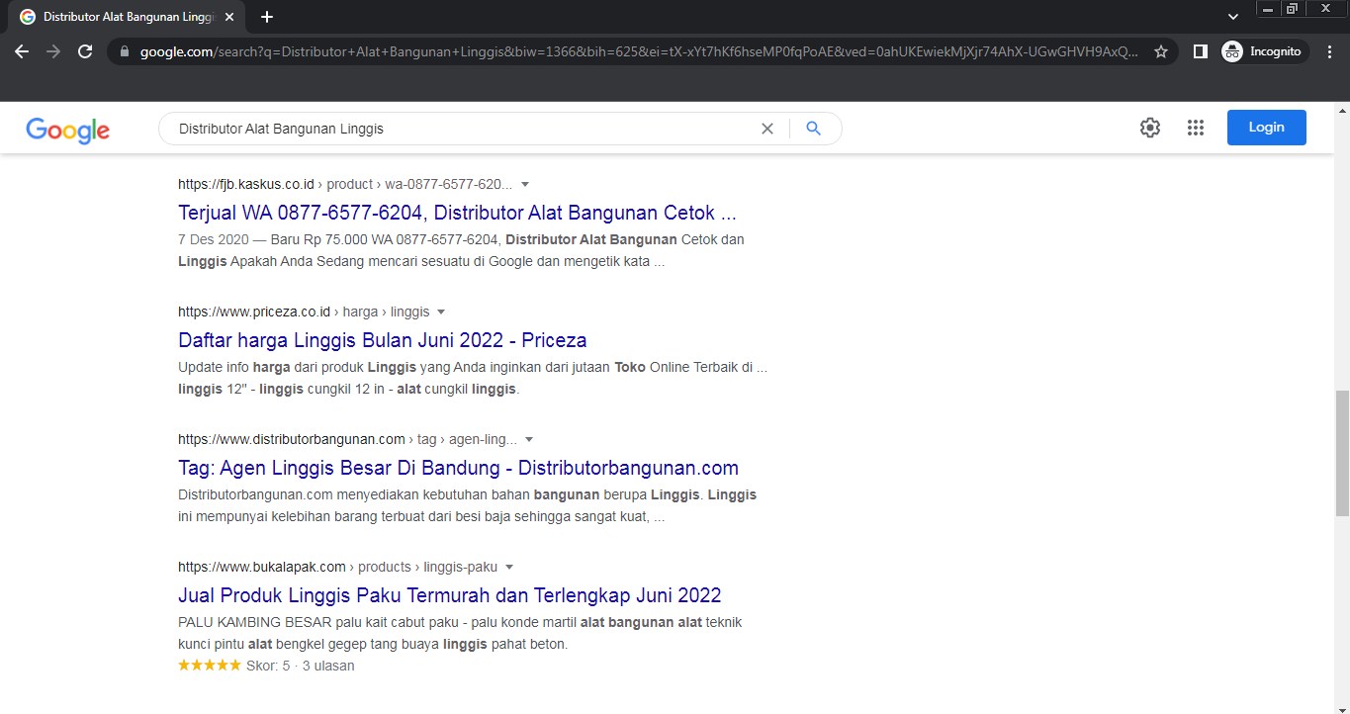Click the browser forward arrow
The height and width of the screenshot is (714, 1350).
click(53, 51)
